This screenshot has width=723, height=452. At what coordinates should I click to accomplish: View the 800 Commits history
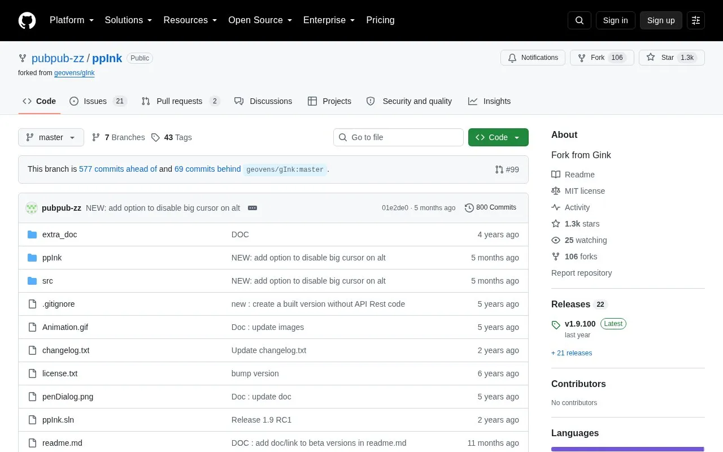click(x=490, y=208)
